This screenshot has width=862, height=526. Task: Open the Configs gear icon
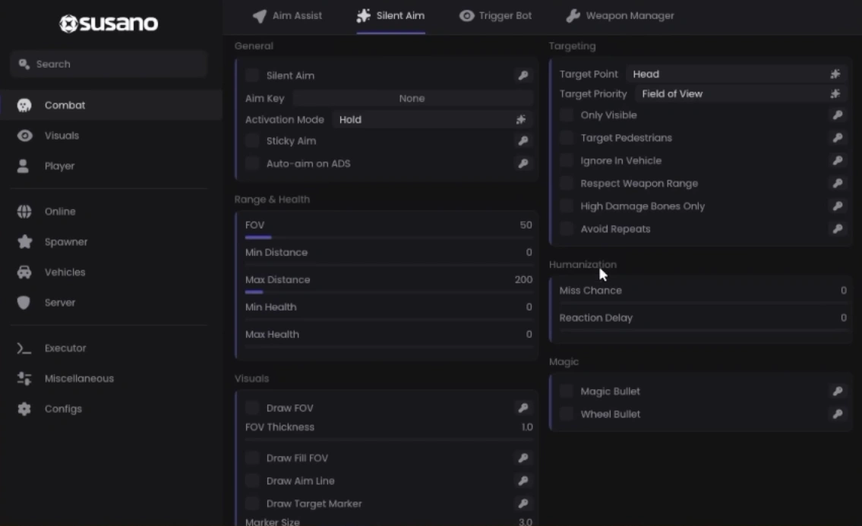(x=24, y=409)
